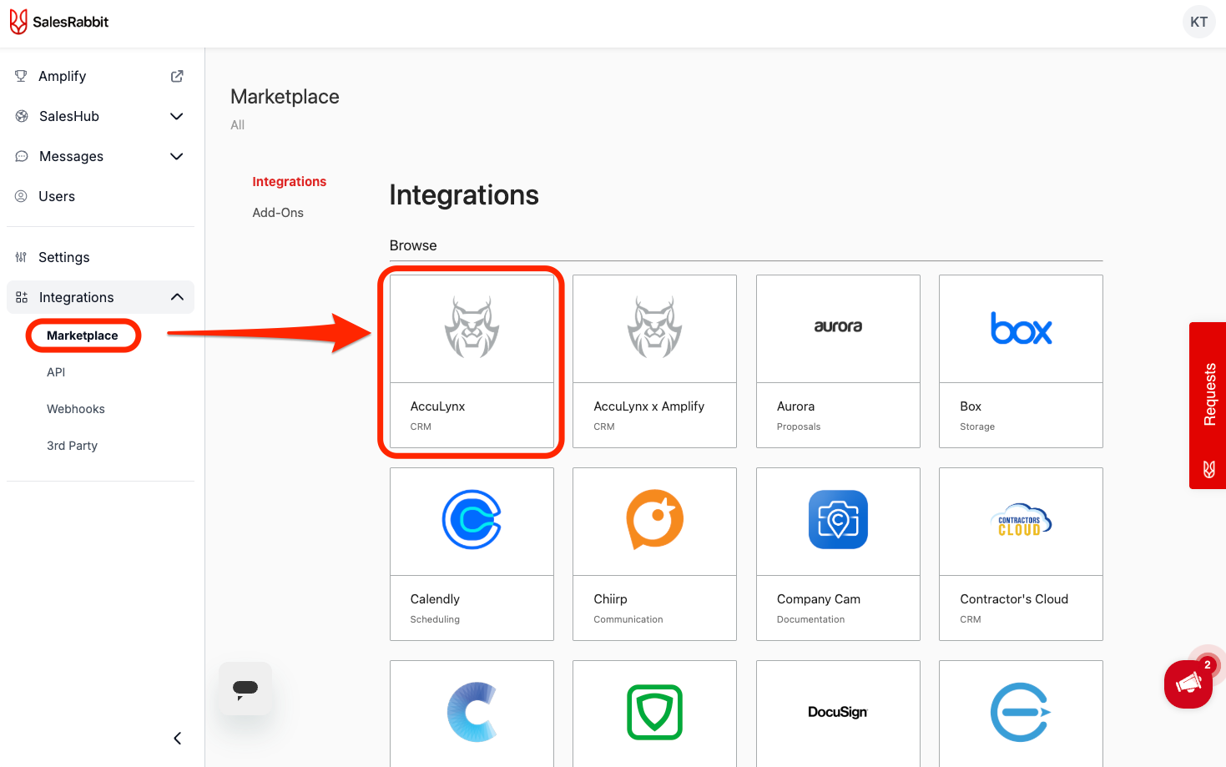Click the Browse section label
Viewport: 1226px width, 767px height.
pyautogui.click(x=413, y=245)
